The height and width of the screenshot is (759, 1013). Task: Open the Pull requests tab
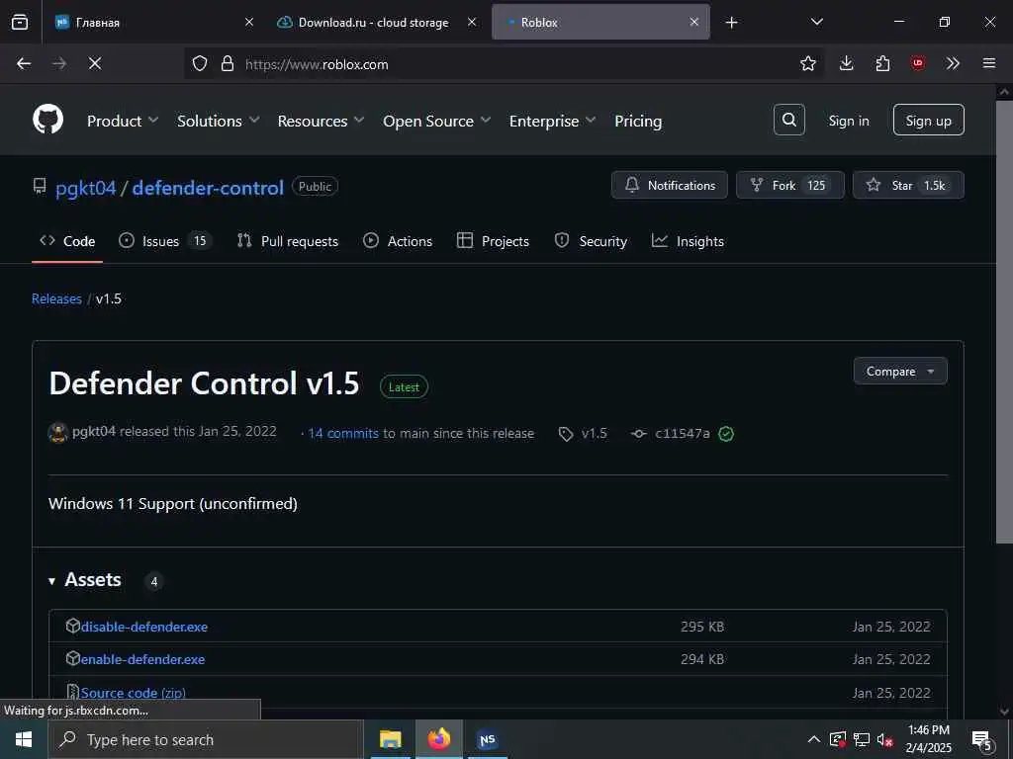pyautogui.click(x=288, y=241)
